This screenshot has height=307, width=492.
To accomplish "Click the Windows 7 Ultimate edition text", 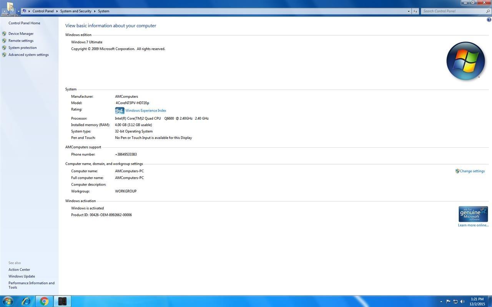I will coord(87,42).
